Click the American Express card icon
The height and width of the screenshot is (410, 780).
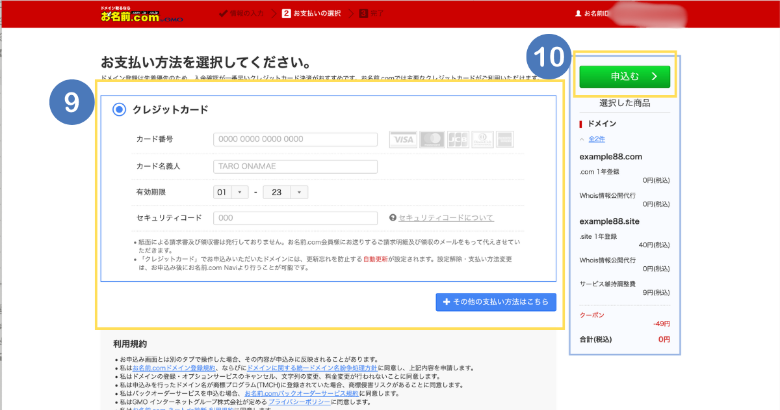pos(504,139)
